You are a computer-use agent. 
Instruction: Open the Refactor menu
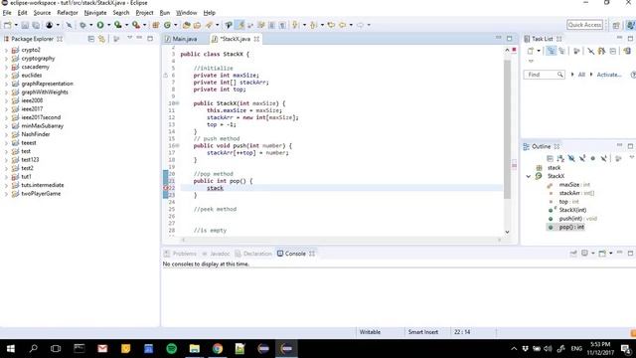(68, 13)
